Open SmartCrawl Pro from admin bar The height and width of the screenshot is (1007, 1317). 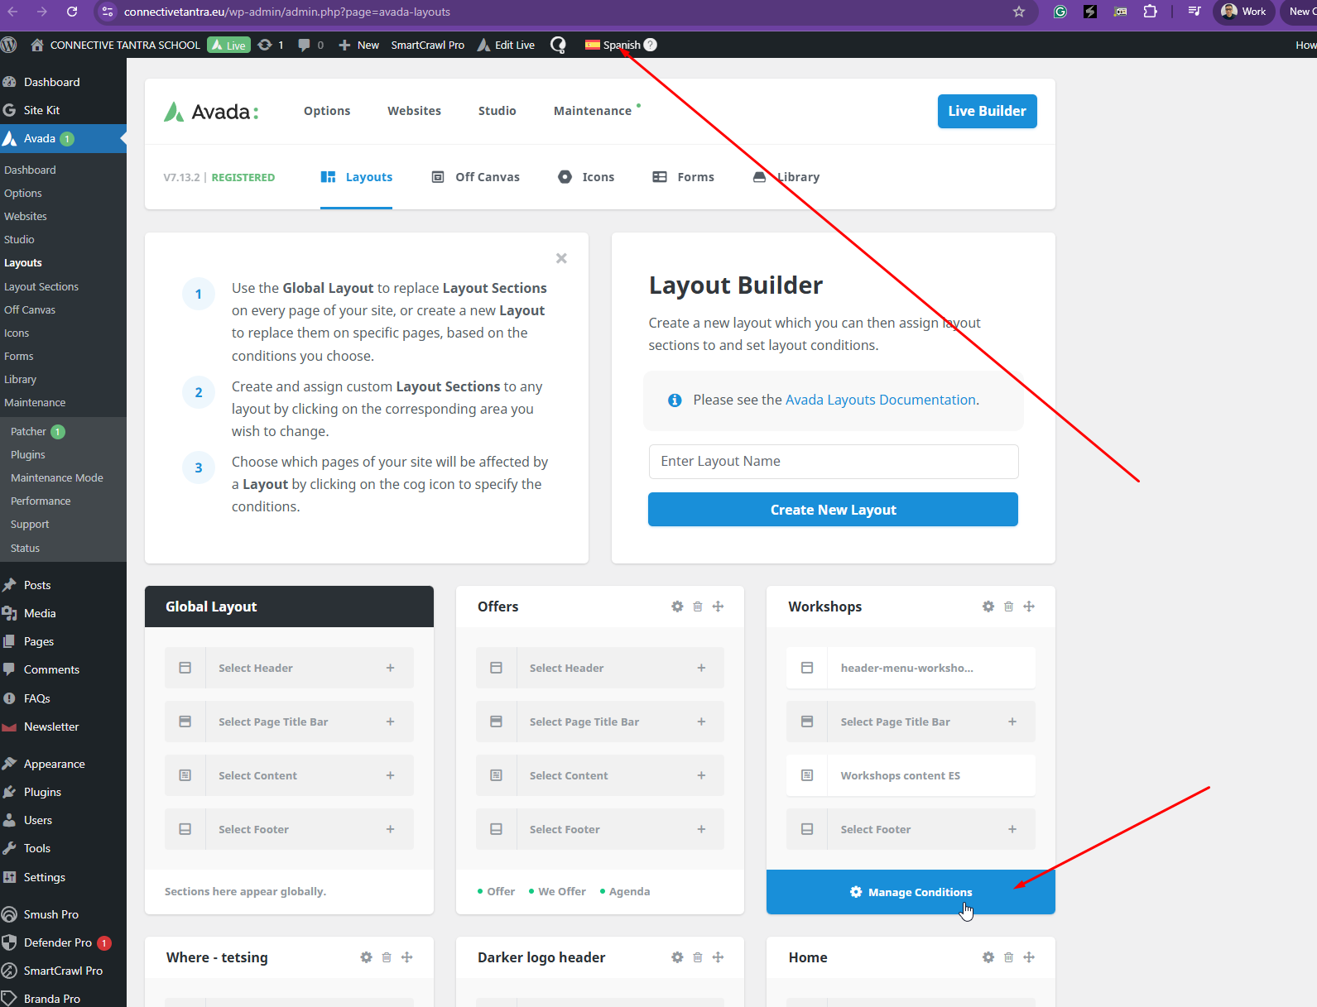pyautogui.click(x=428, y=45)
